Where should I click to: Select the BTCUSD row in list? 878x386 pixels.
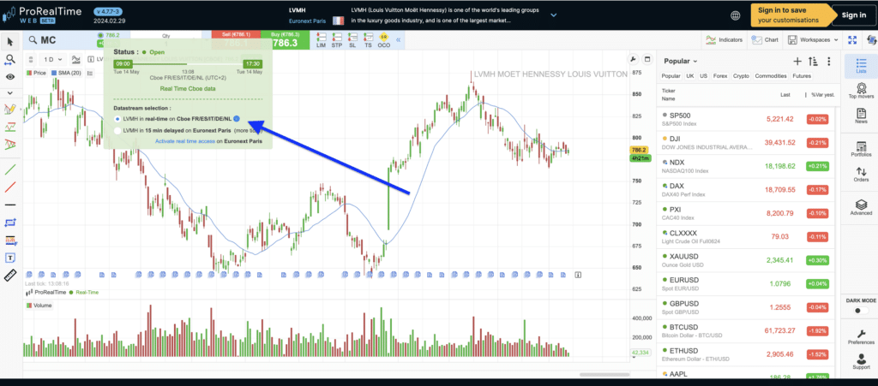[747, 330]
